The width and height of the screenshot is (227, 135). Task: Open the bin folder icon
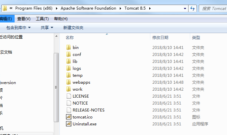[68, 47]
